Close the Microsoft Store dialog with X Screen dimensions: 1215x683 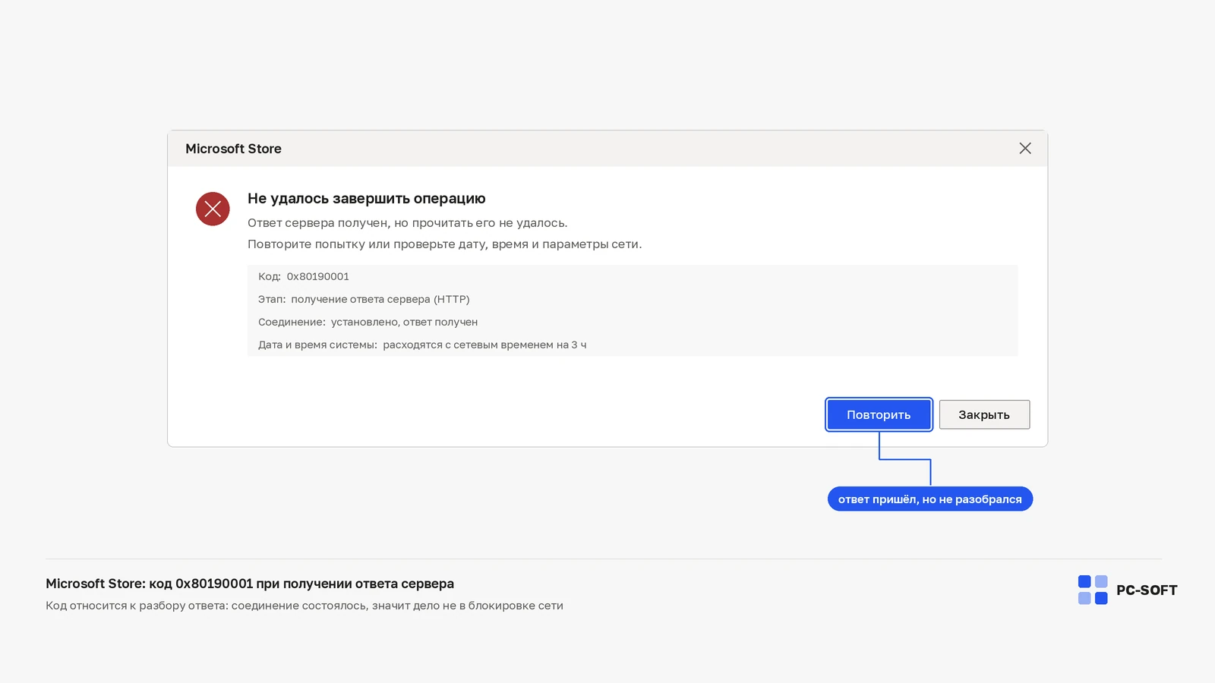(1025, 149)
